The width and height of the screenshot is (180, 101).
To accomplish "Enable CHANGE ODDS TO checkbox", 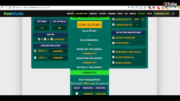I will (x=113, y=24).
